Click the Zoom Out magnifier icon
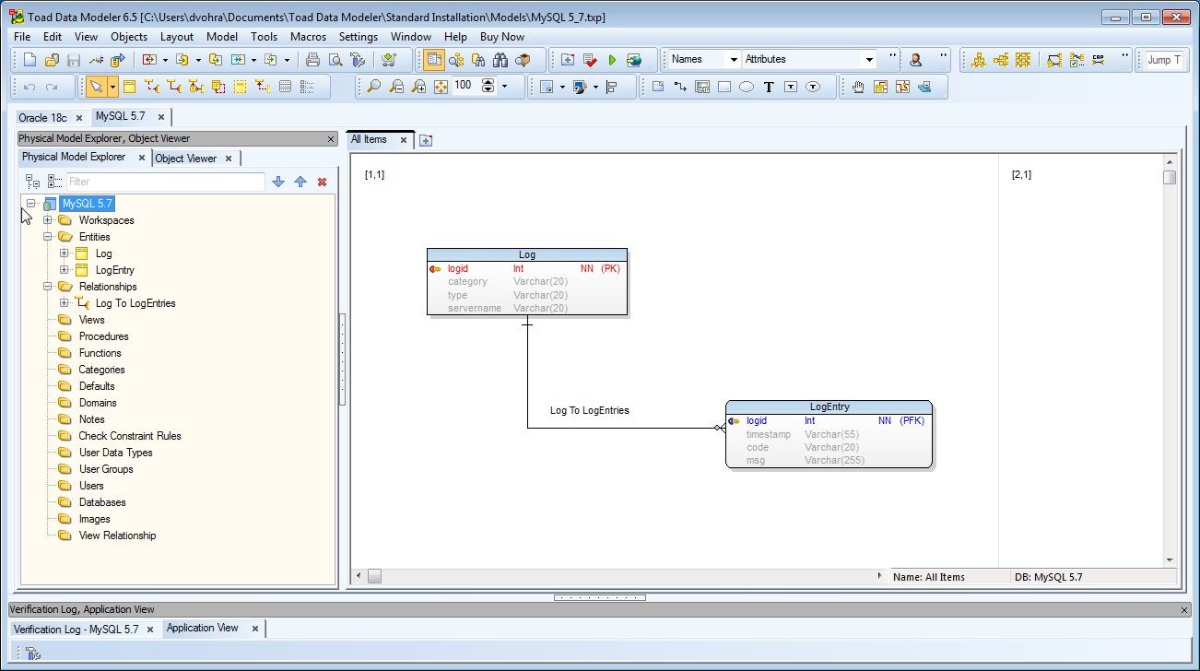 pos(396,87)
